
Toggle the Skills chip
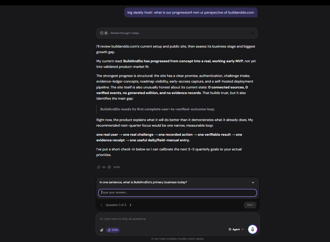(113, 230)
